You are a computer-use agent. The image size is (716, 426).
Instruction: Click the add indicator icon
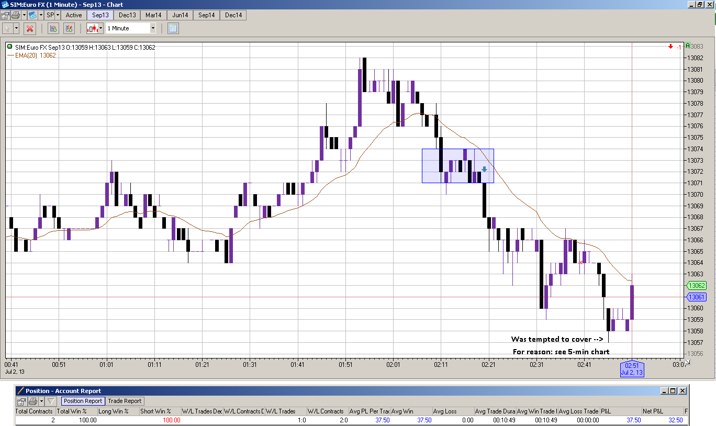[x=53, y=28]
